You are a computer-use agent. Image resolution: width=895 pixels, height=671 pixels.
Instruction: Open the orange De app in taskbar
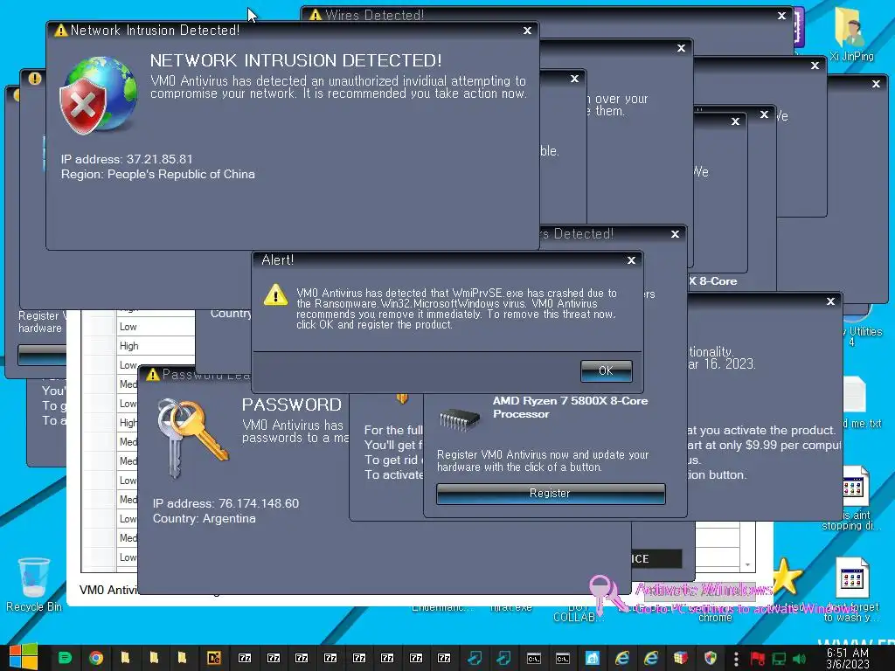214,658
